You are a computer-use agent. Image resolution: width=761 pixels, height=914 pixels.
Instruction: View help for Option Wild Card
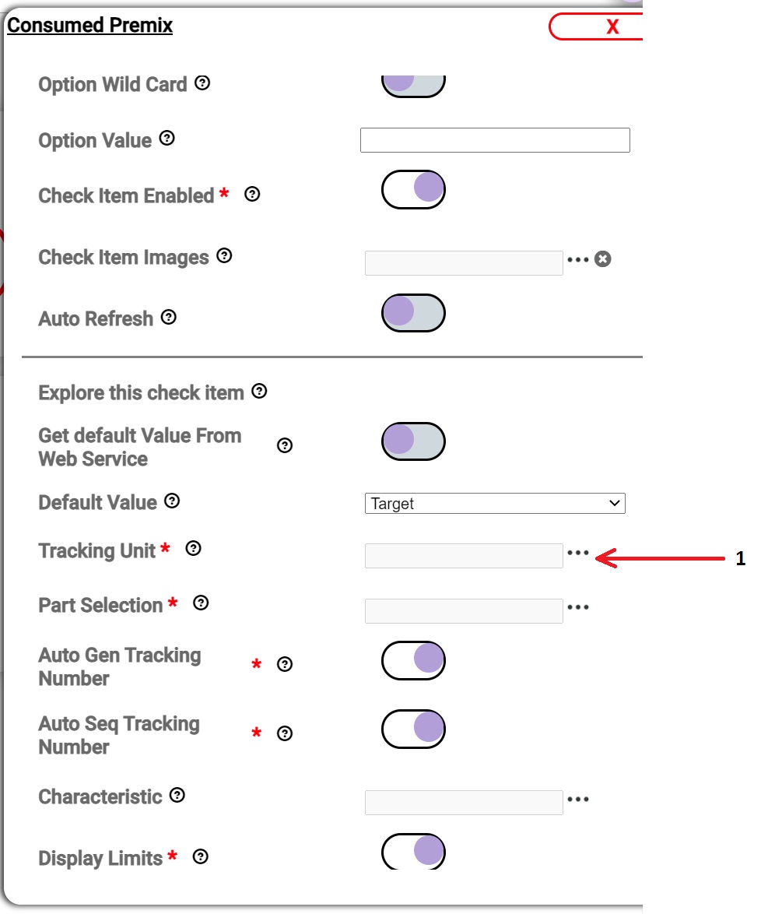pos(202,83)
